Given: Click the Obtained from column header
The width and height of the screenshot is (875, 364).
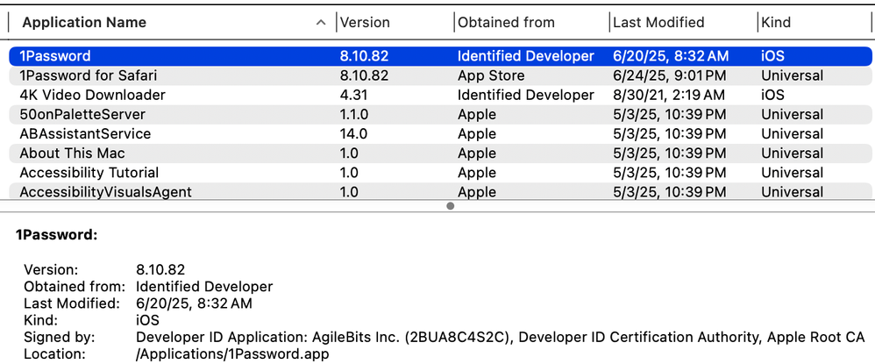Looking at the screenshot, I should (507, 22).
